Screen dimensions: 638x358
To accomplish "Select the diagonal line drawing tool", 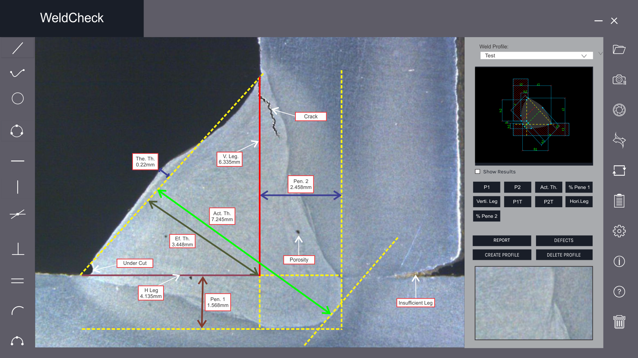I will click(x=18, y=48).
